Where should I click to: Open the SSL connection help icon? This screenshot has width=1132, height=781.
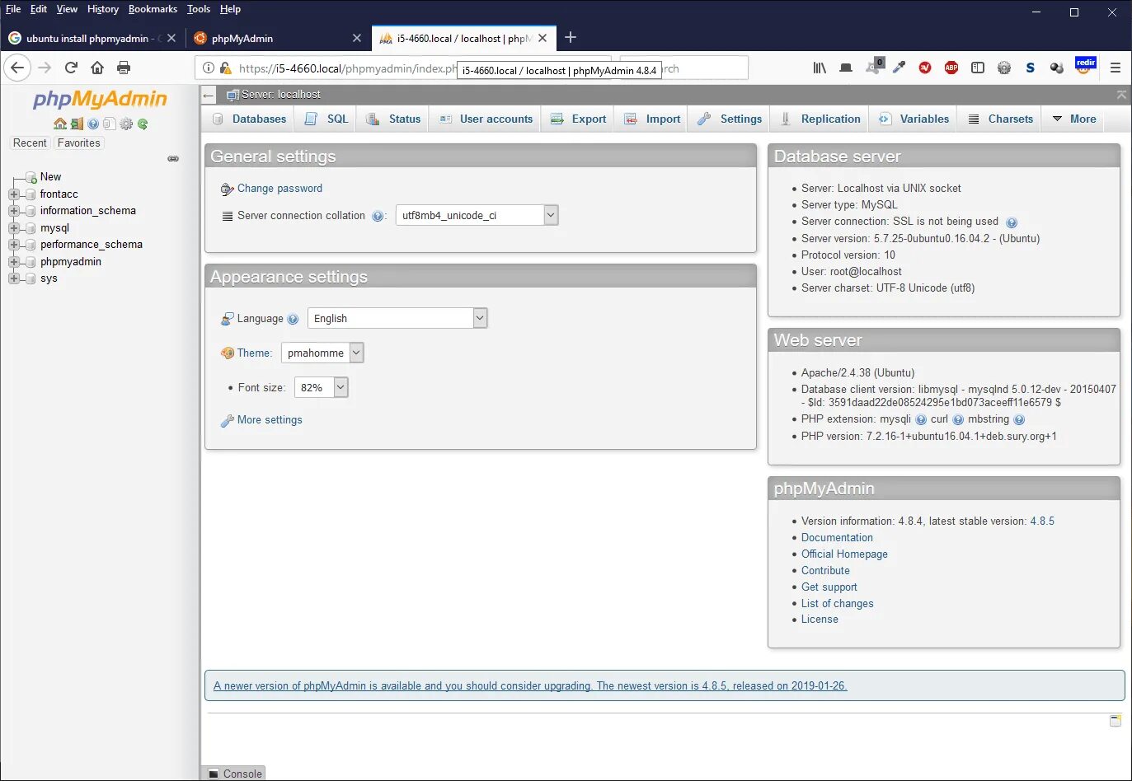(x=1012, y=222)
